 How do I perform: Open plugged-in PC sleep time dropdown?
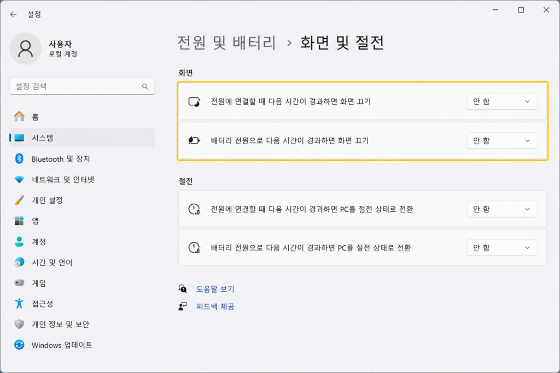click(502, 209)
